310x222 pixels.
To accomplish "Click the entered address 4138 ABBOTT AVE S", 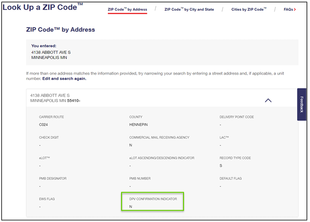I will 51,52.
